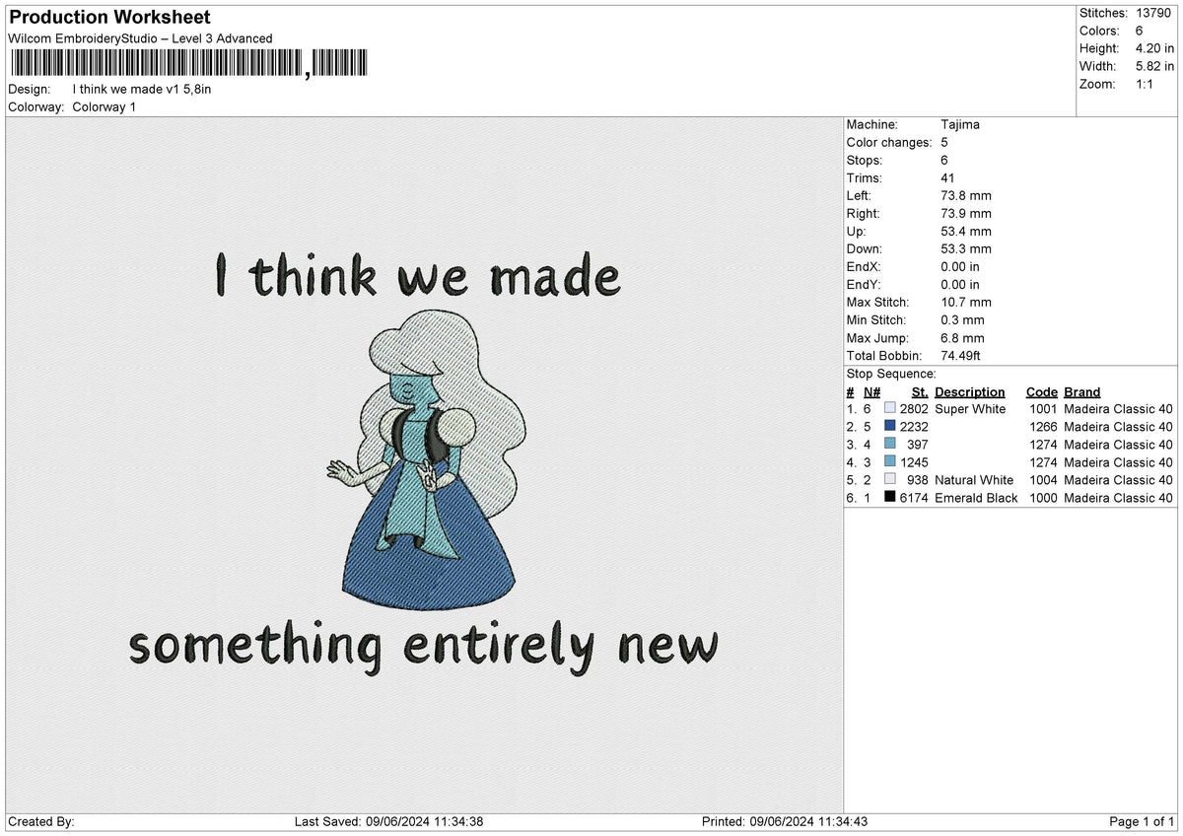Image resolution: width=1183 pixels, height=836 pixels.
Task: Click the stitch count 6174
Action: point(914,497)
